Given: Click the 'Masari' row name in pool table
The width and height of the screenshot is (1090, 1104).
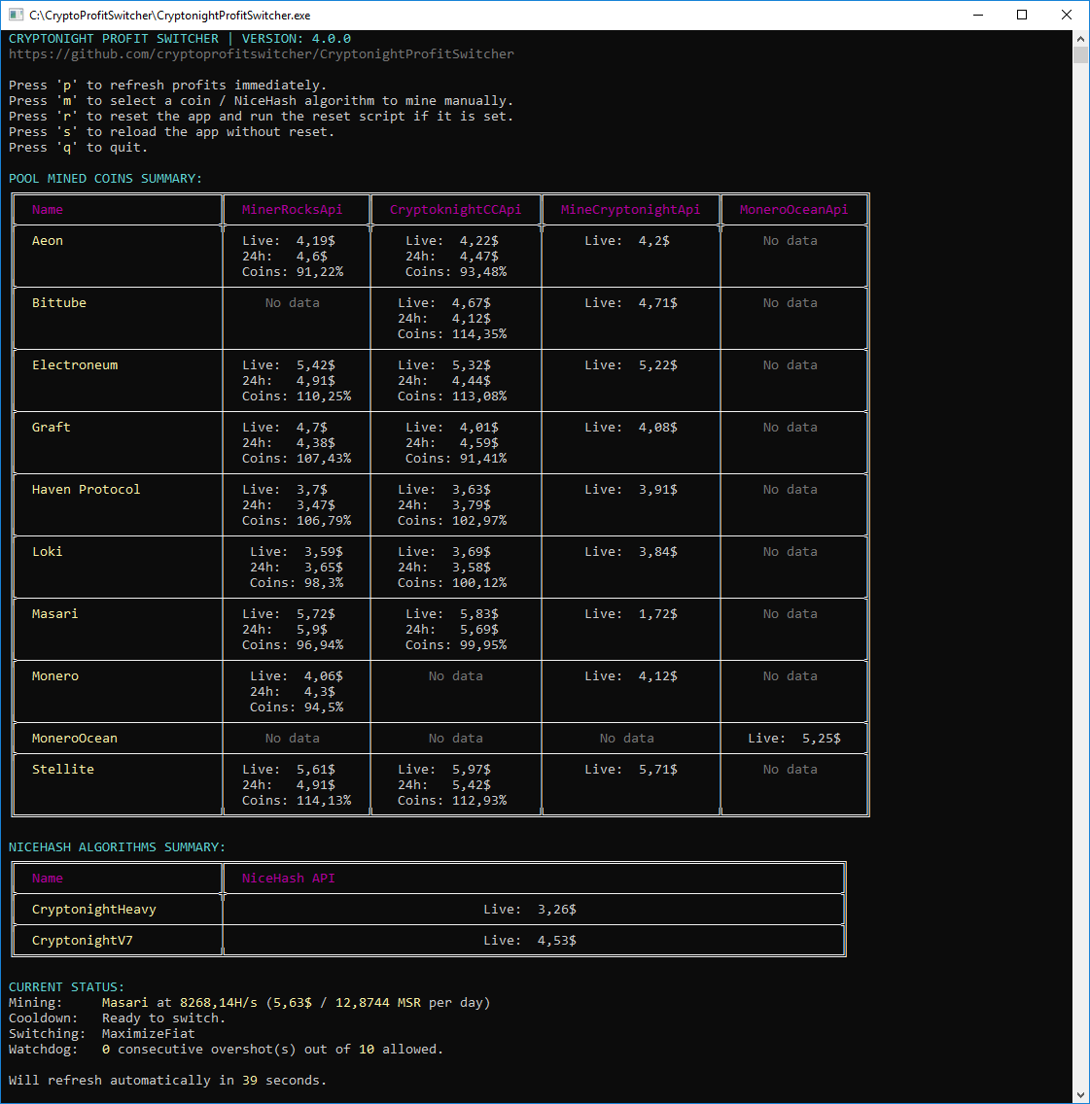Looking at the screenshot, I should pyautogui.click(x=55, y=613).
